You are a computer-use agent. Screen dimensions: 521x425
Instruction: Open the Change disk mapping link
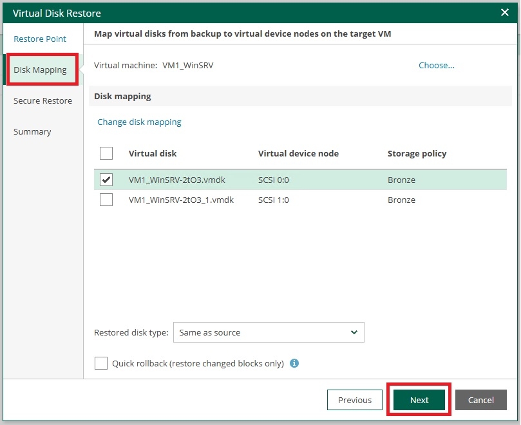pyautogui.click(x=139, y=122)
